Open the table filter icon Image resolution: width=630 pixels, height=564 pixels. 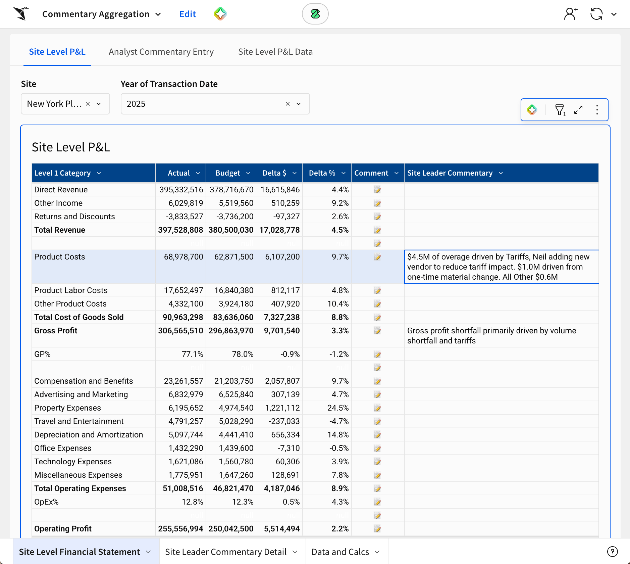(x=560, y=110)
